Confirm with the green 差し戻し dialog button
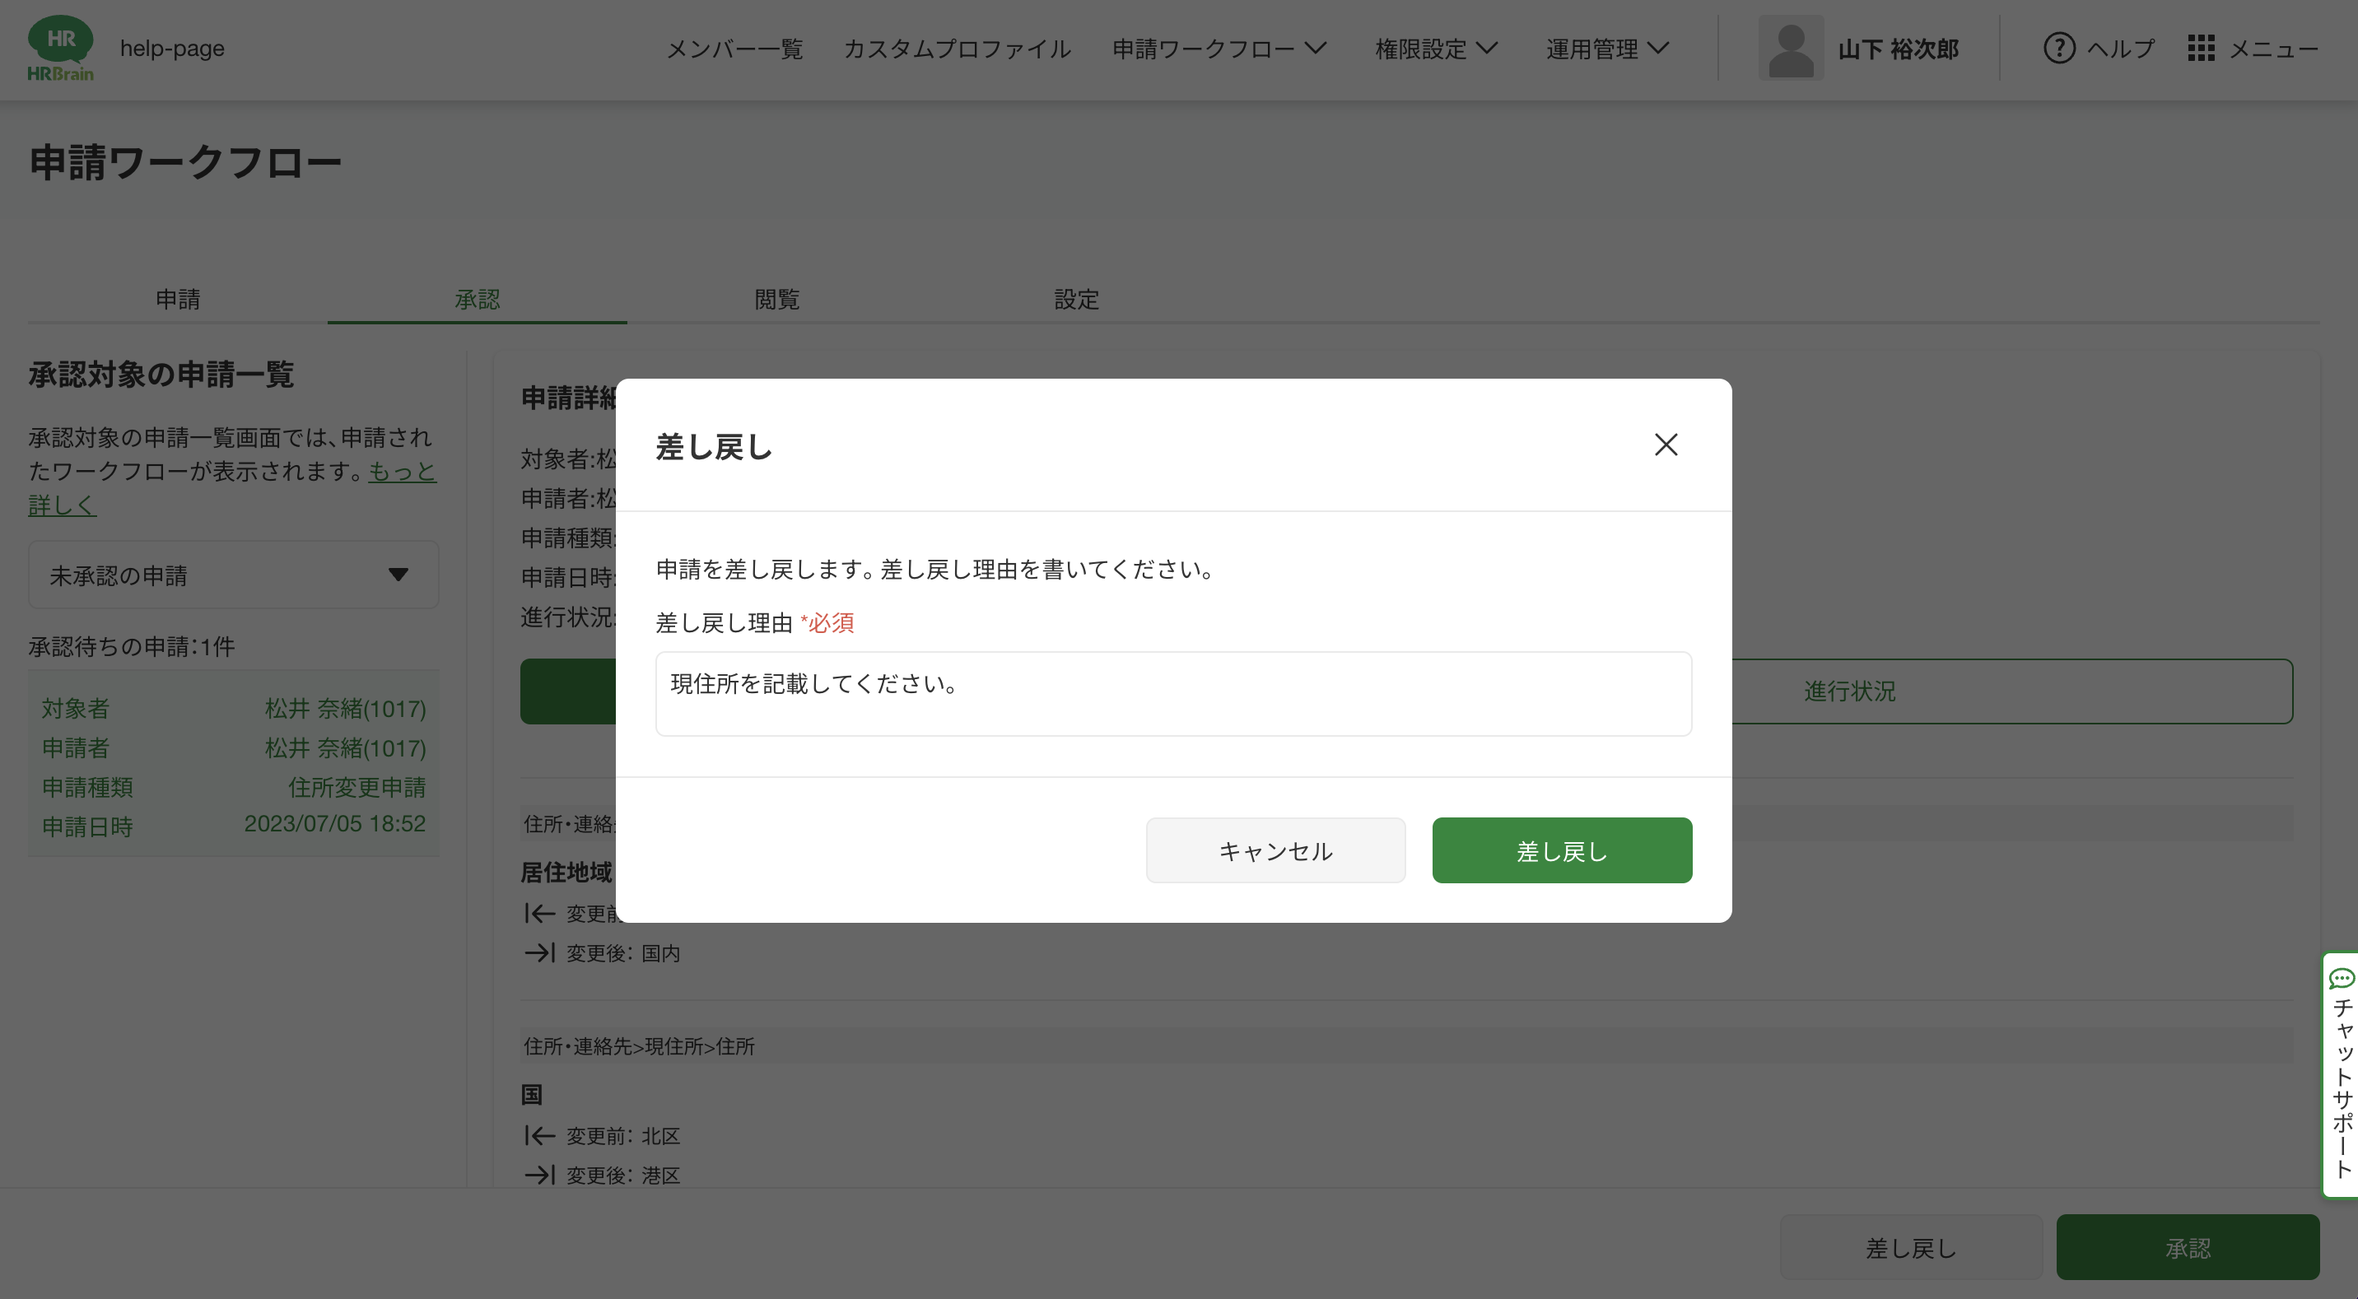This screenshot has height=1299, width=2358. tap(1562, 850)
